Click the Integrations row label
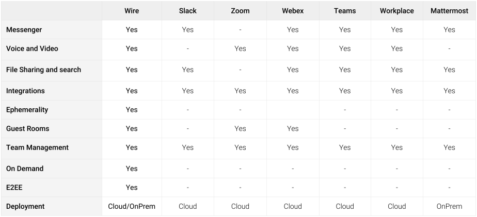The width and height of the screenshot is (477, 217). (x=25, y=91)
